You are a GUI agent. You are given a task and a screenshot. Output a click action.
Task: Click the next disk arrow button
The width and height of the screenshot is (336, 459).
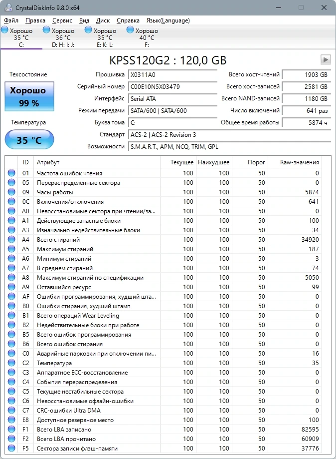click(x=326, y=60)
